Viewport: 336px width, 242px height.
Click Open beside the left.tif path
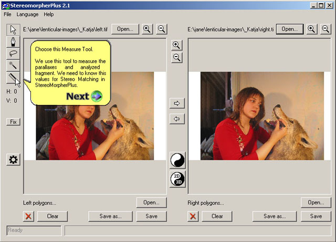pos(125,29)
